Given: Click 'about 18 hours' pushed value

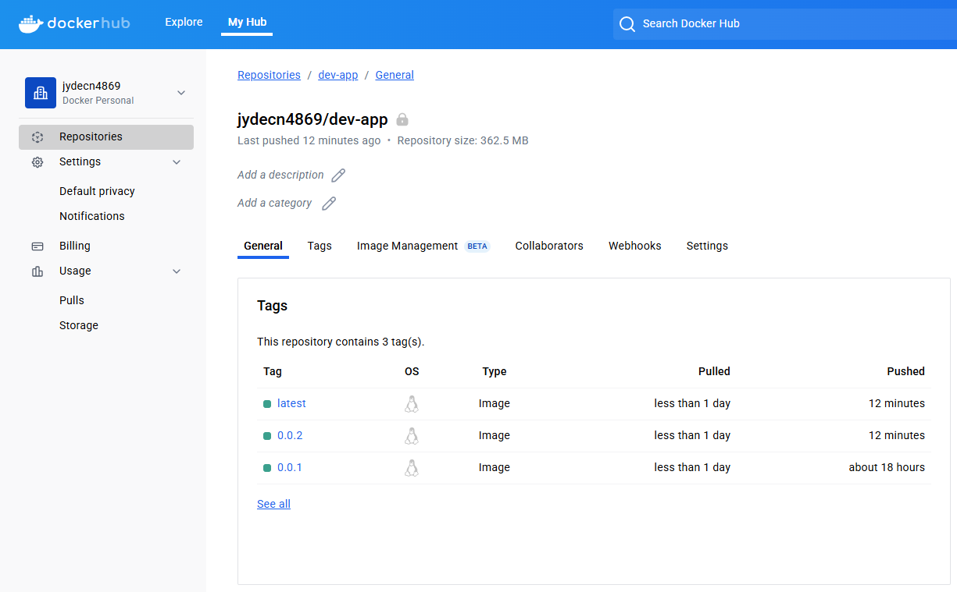Looking at the screenshot, I should (x=887, y=467).
